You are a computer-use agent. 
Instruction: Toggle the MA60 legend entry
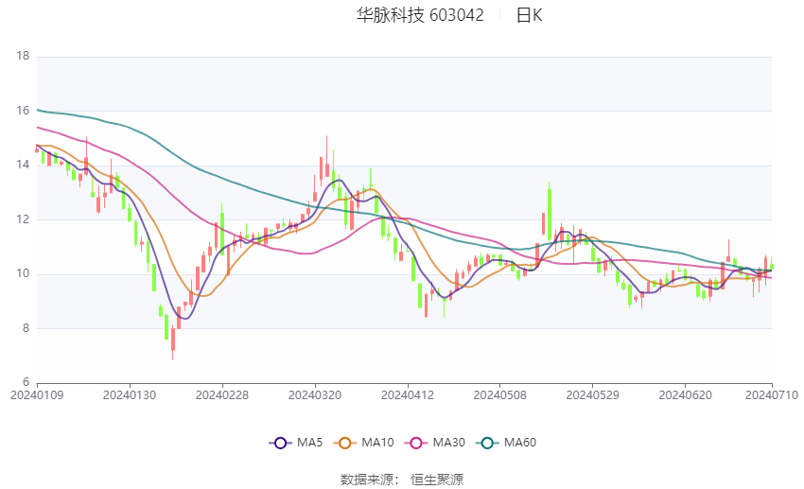pos(506,443)
